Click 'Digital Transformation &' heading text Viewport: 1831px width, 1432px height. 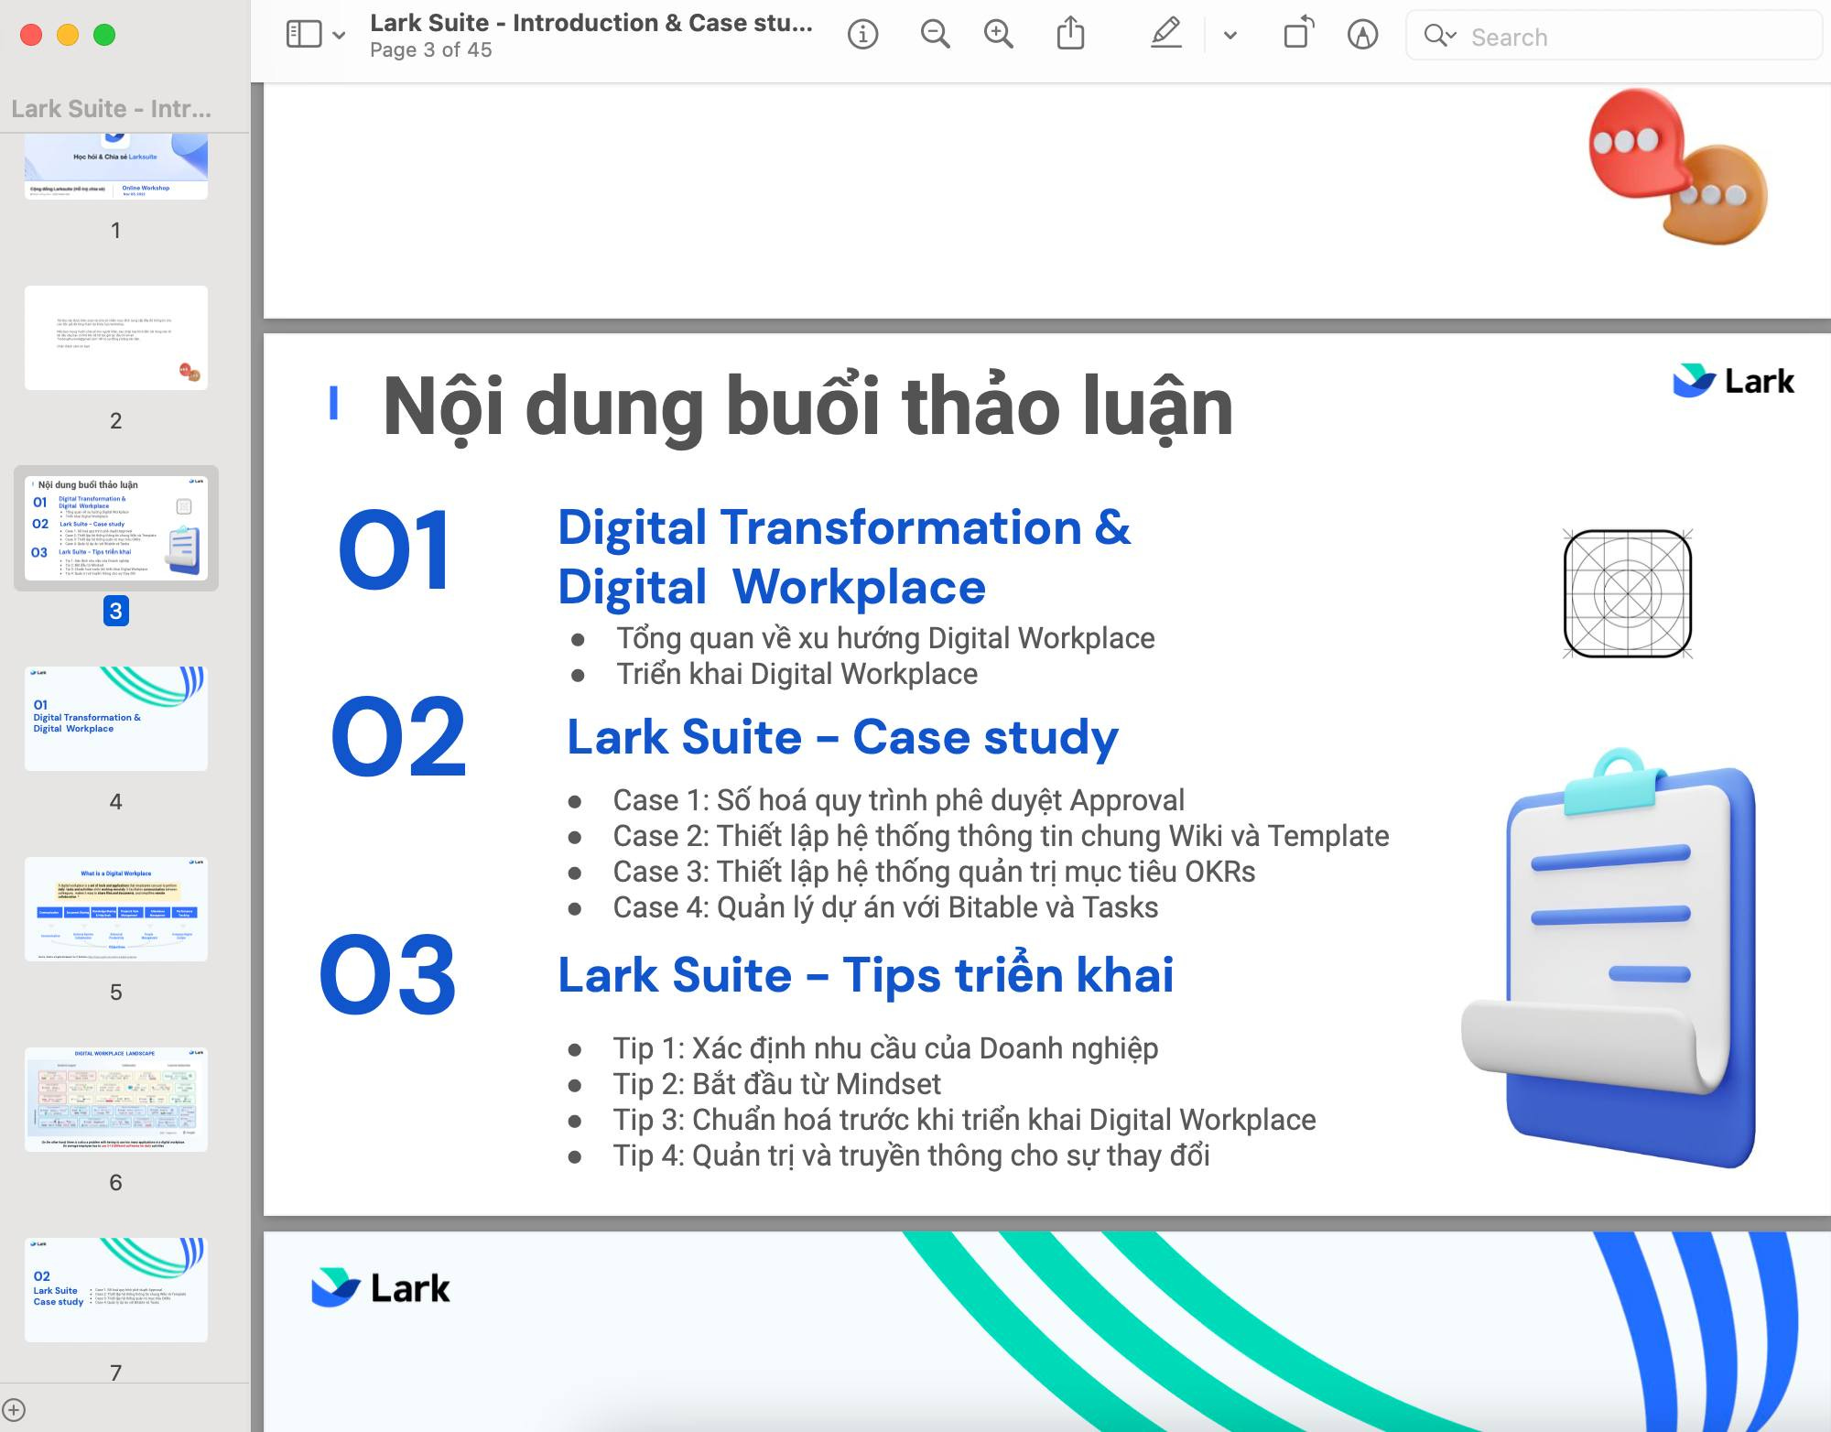pos(844,527)
